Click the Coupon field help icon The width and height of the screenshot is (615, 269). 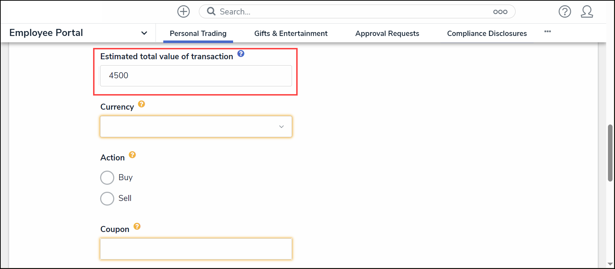point(137,226)
